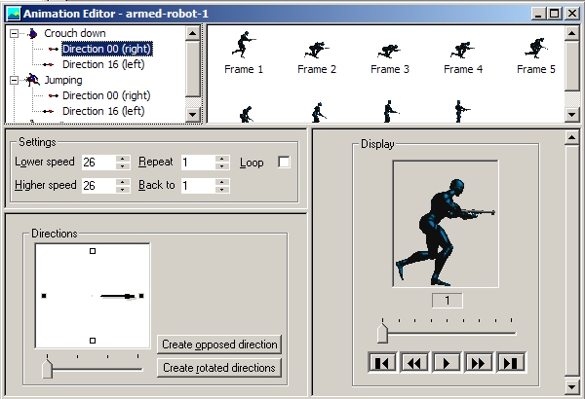The width and height of the screenshot is (585, 399).
Task: Select the Frame 2 thumbnail
Action: click(x=317, y=50)
